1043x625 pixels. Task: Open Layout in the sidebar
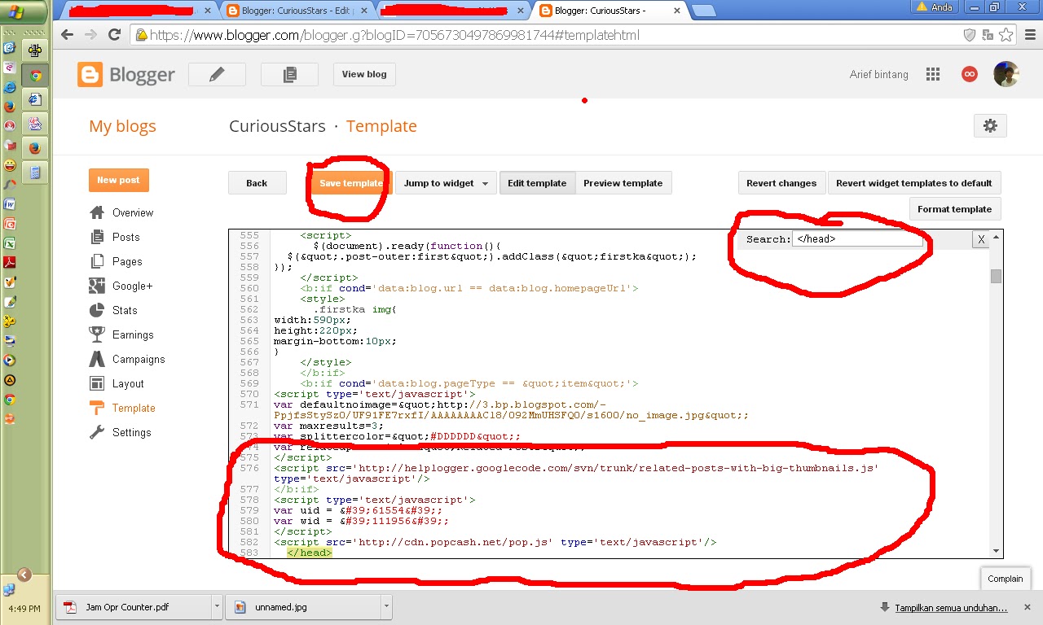[117, 383]
